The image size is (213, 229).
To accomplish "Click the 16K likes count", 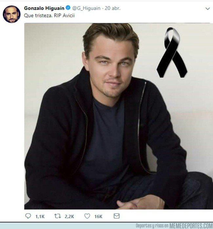I will [x=98, y=217].
